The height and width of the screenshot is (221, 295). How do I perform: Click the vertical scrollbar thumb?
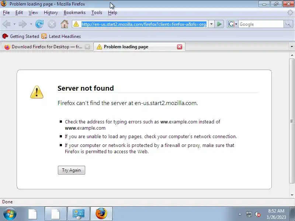292,121
